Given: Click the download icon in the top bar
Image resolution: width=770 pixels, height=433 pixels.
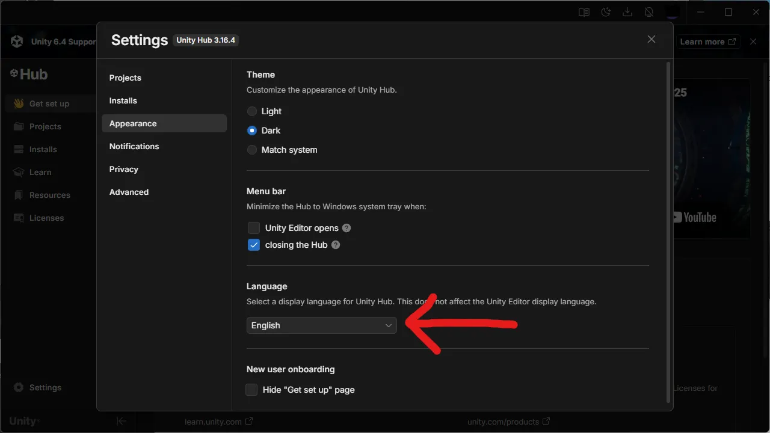Looking at the screenshot, I should click(627, 12).
